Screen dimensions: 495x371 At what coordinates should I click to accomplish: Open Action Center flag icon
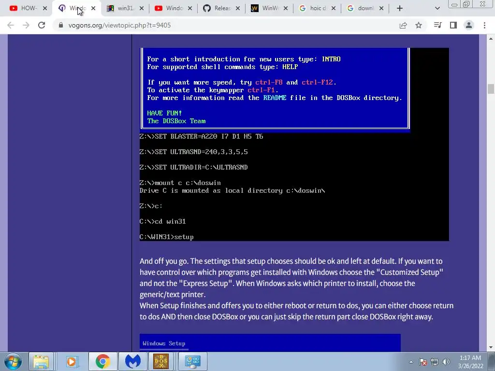click(x=423, y=362)
